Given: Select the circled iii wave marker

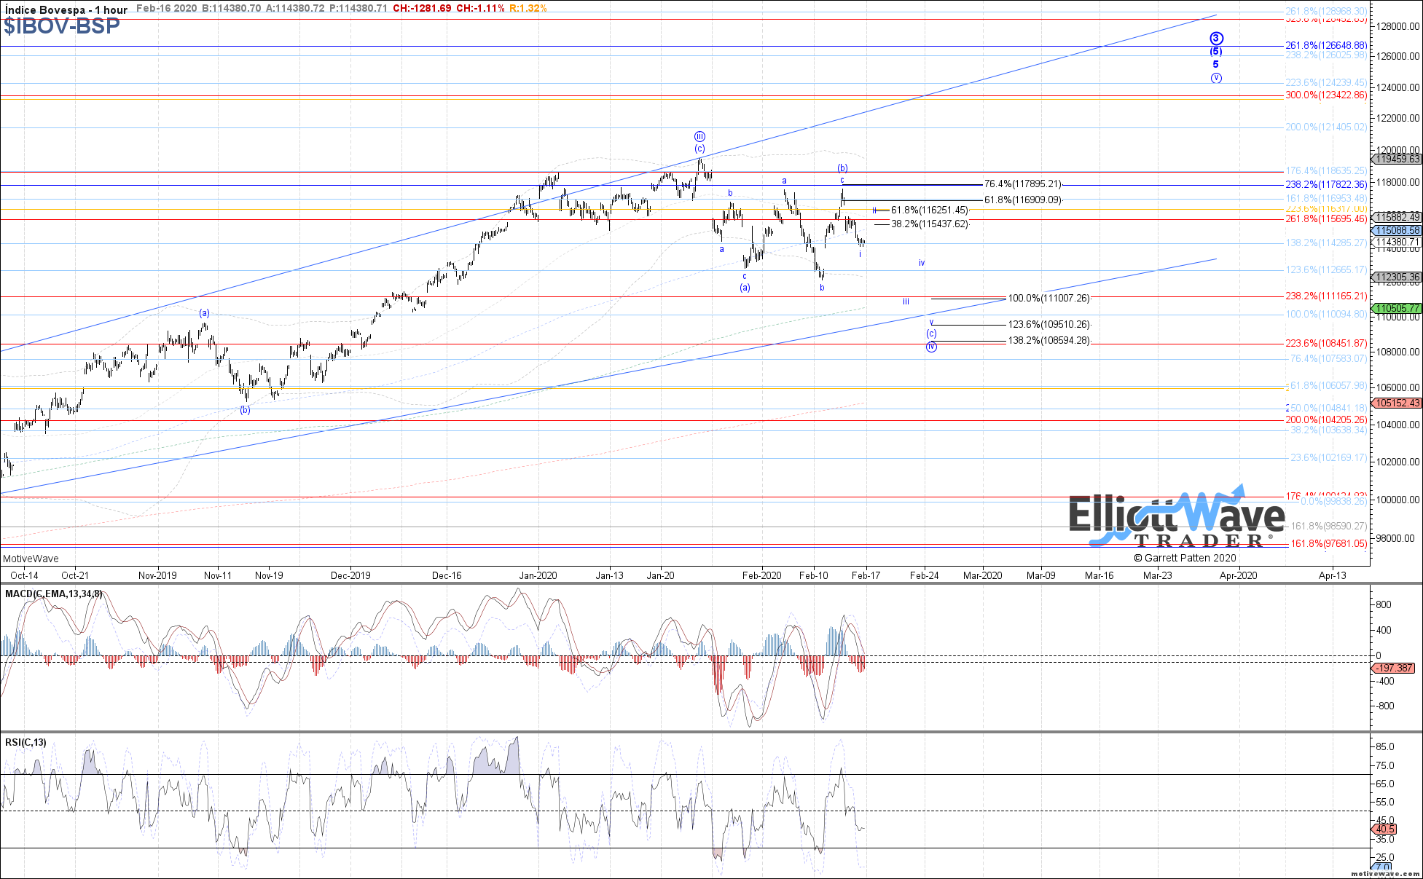Looking at the screenshot, I should click(x=699, y=137).
